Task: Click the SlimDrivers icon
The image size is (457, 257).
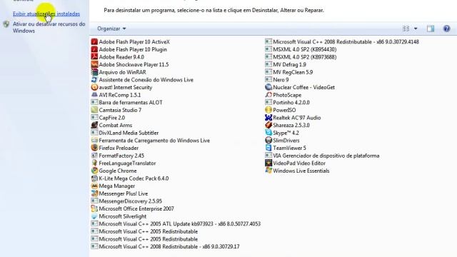Action: click(268, 140)
